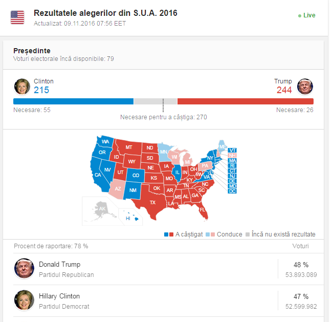333x322 pixels.
Task: Click the green Live indicator
Action: 307,15
